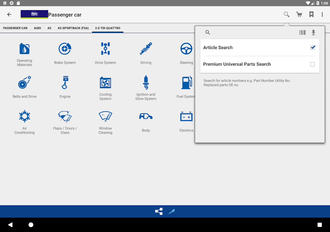Select the A5 breadcrumb tab

tap(49, 28)
